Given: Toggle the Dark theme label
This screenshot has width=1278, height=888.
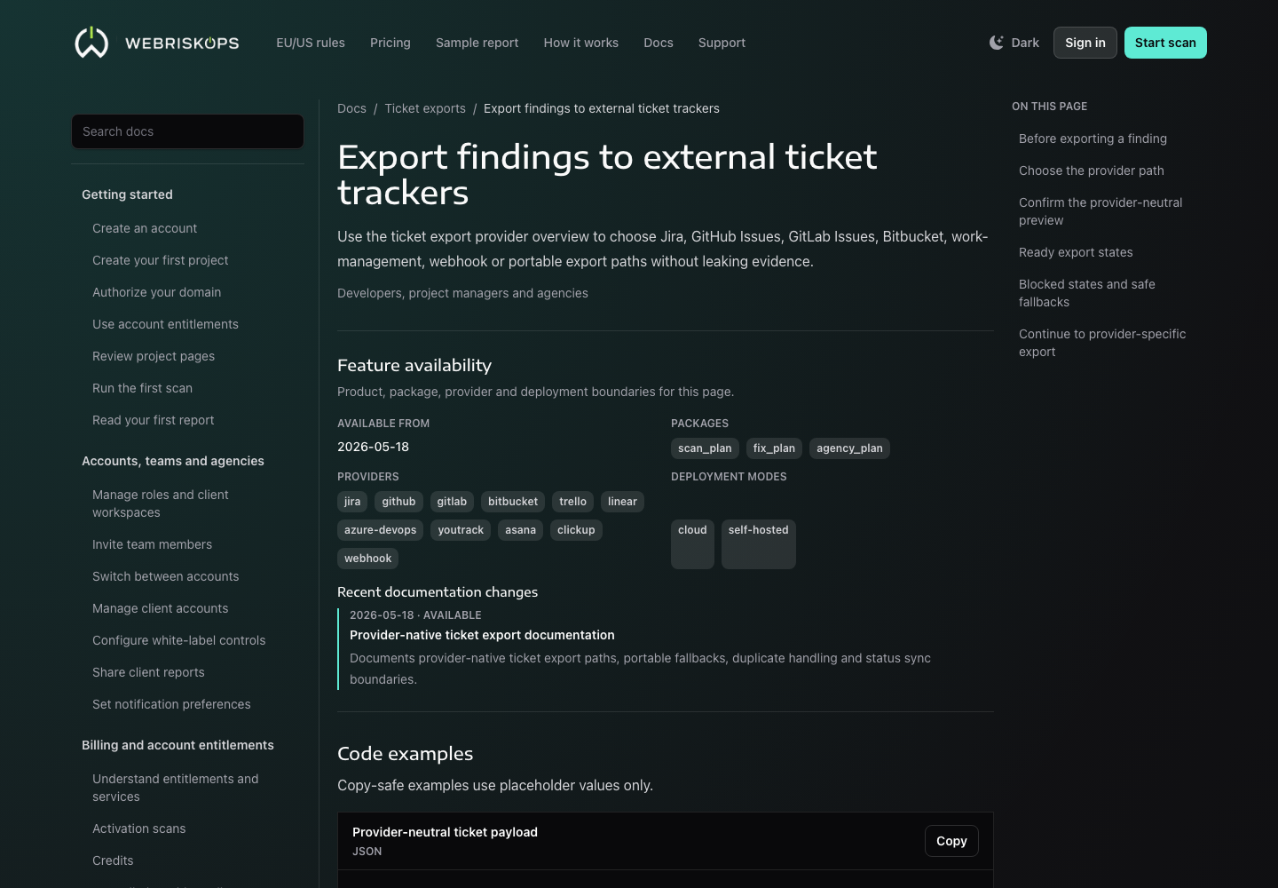Looking at the screenshot, I should [x=1025, y=43].
